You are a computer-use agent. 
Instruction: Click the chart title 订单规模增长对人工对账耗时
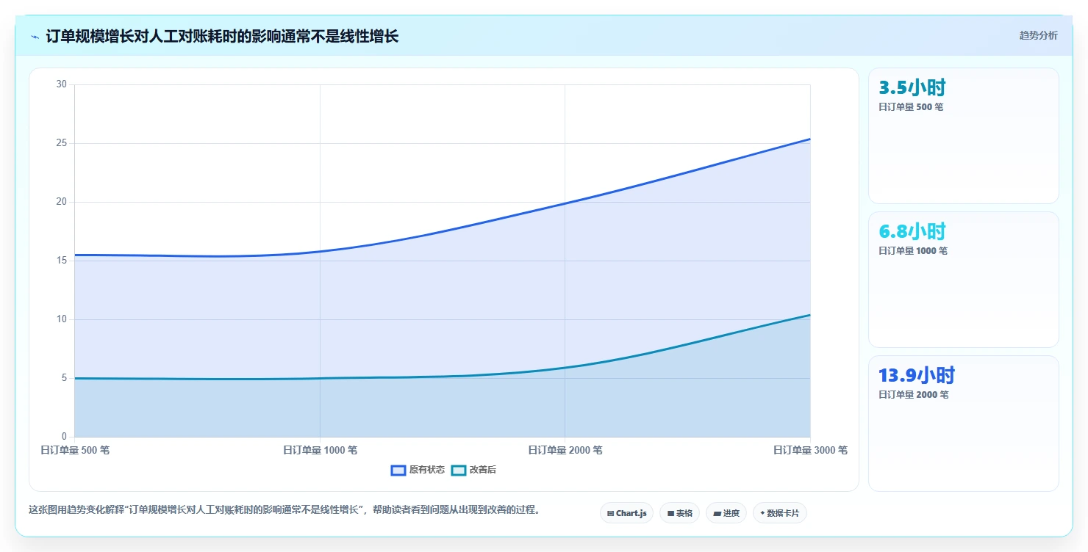coord(222,36)
